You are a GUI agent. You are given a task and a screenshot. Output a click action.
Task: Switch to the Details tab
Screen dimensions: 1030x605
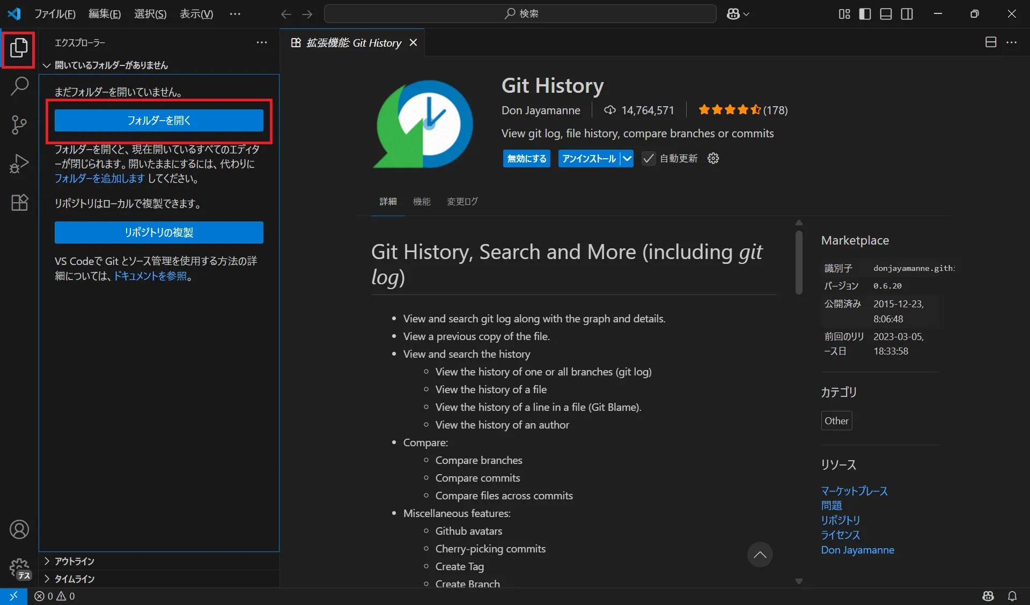[388, 202]
